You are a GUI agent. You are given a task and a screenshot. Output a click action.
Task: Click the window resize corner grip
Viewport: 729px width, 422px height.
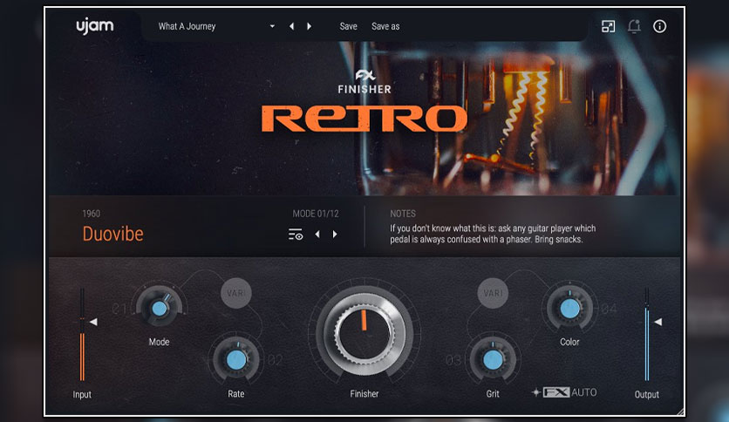tap(680, 412)
